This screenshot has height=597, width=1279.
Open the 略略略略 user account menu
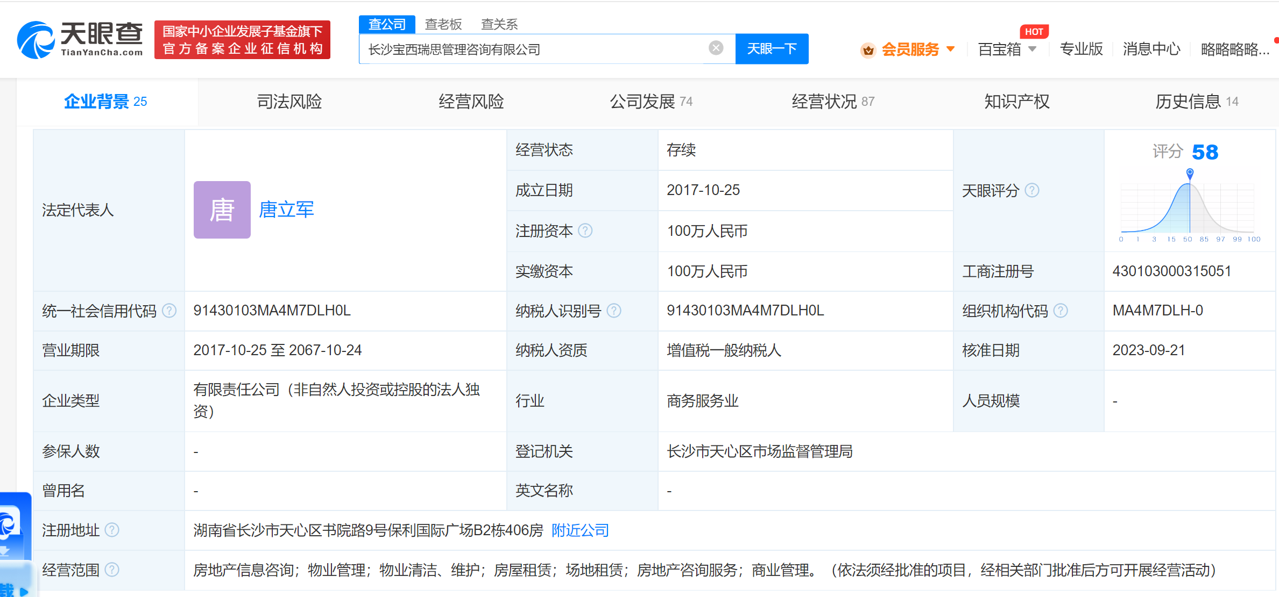point(1235,49)
